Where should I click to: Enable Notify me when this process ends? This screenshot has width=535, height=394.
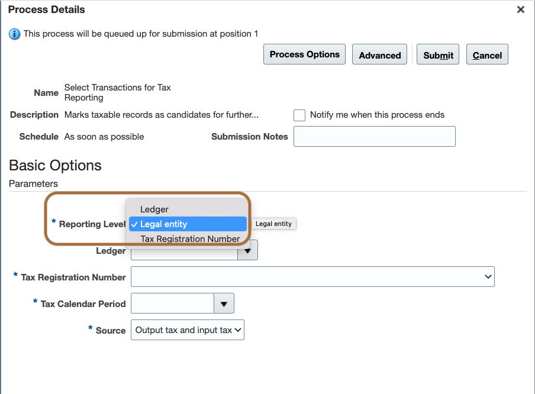[299, 115]
